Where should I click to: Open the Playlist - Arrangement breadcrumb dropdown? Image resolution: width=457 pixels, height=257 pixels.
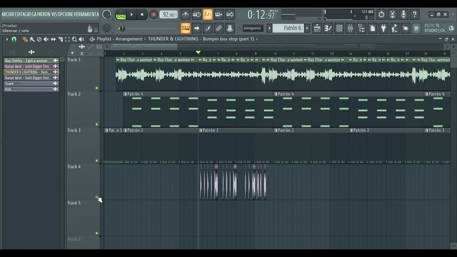click(x=120, y=39)
